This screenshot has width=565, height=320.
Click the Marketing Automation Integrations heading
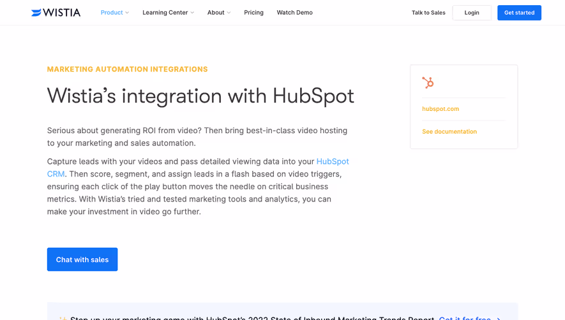[127, 69]
